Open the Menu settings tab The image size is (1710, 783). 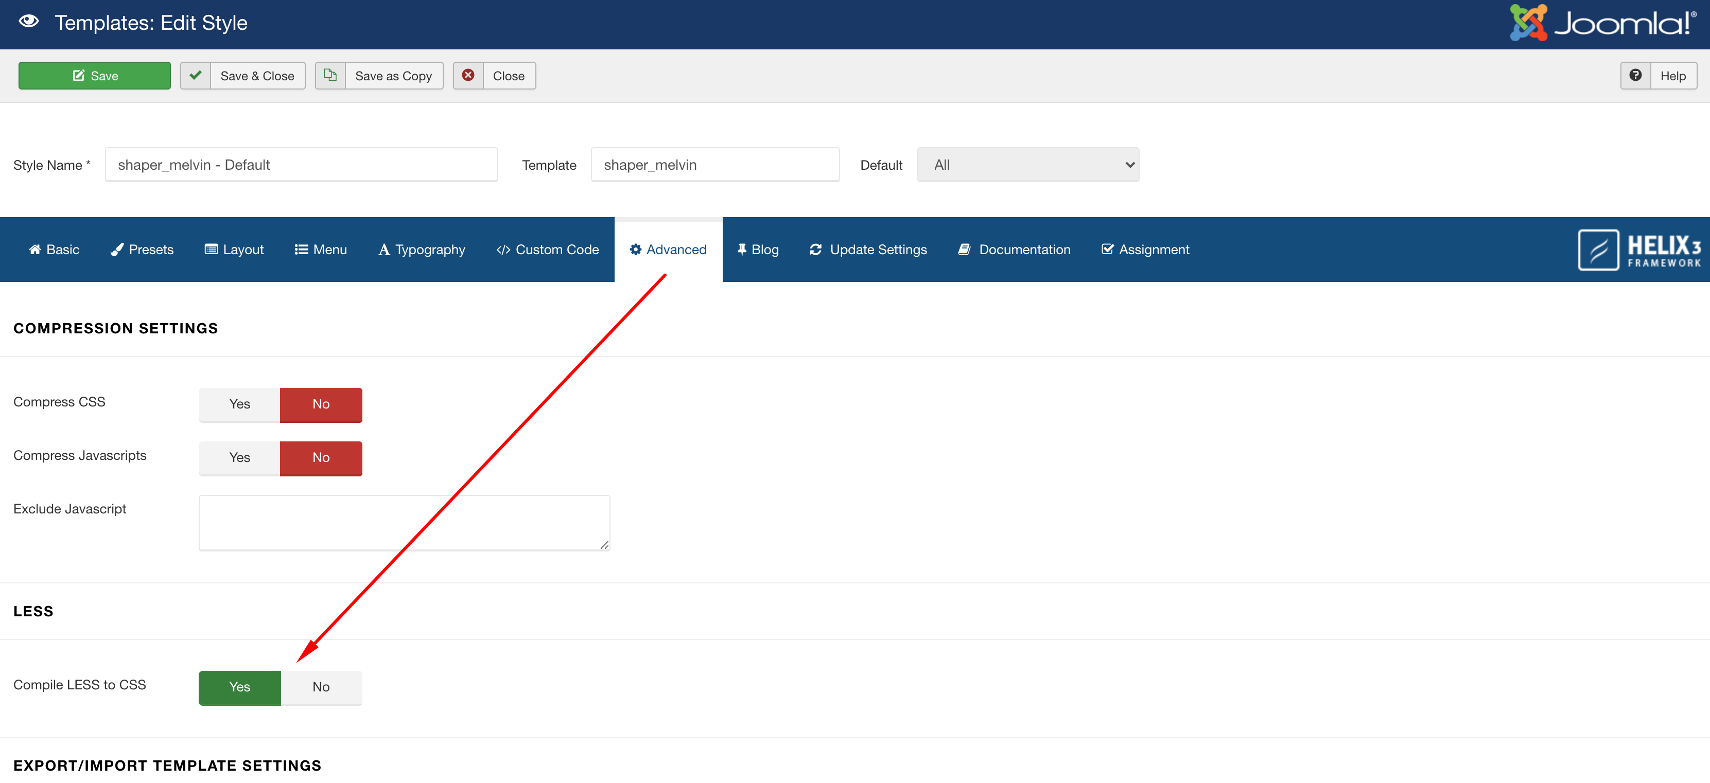[x=321, y=250]
